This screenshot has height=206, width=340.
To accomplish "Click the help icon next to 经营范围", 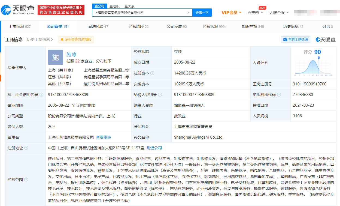I will (26, 180).
